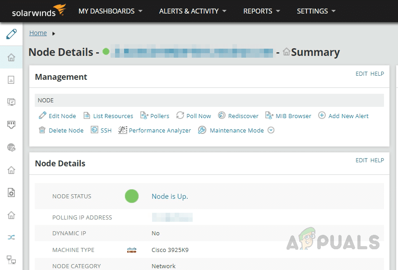398x270 pixels.
Task: Open the Reports menu
Action: point(262,11)
